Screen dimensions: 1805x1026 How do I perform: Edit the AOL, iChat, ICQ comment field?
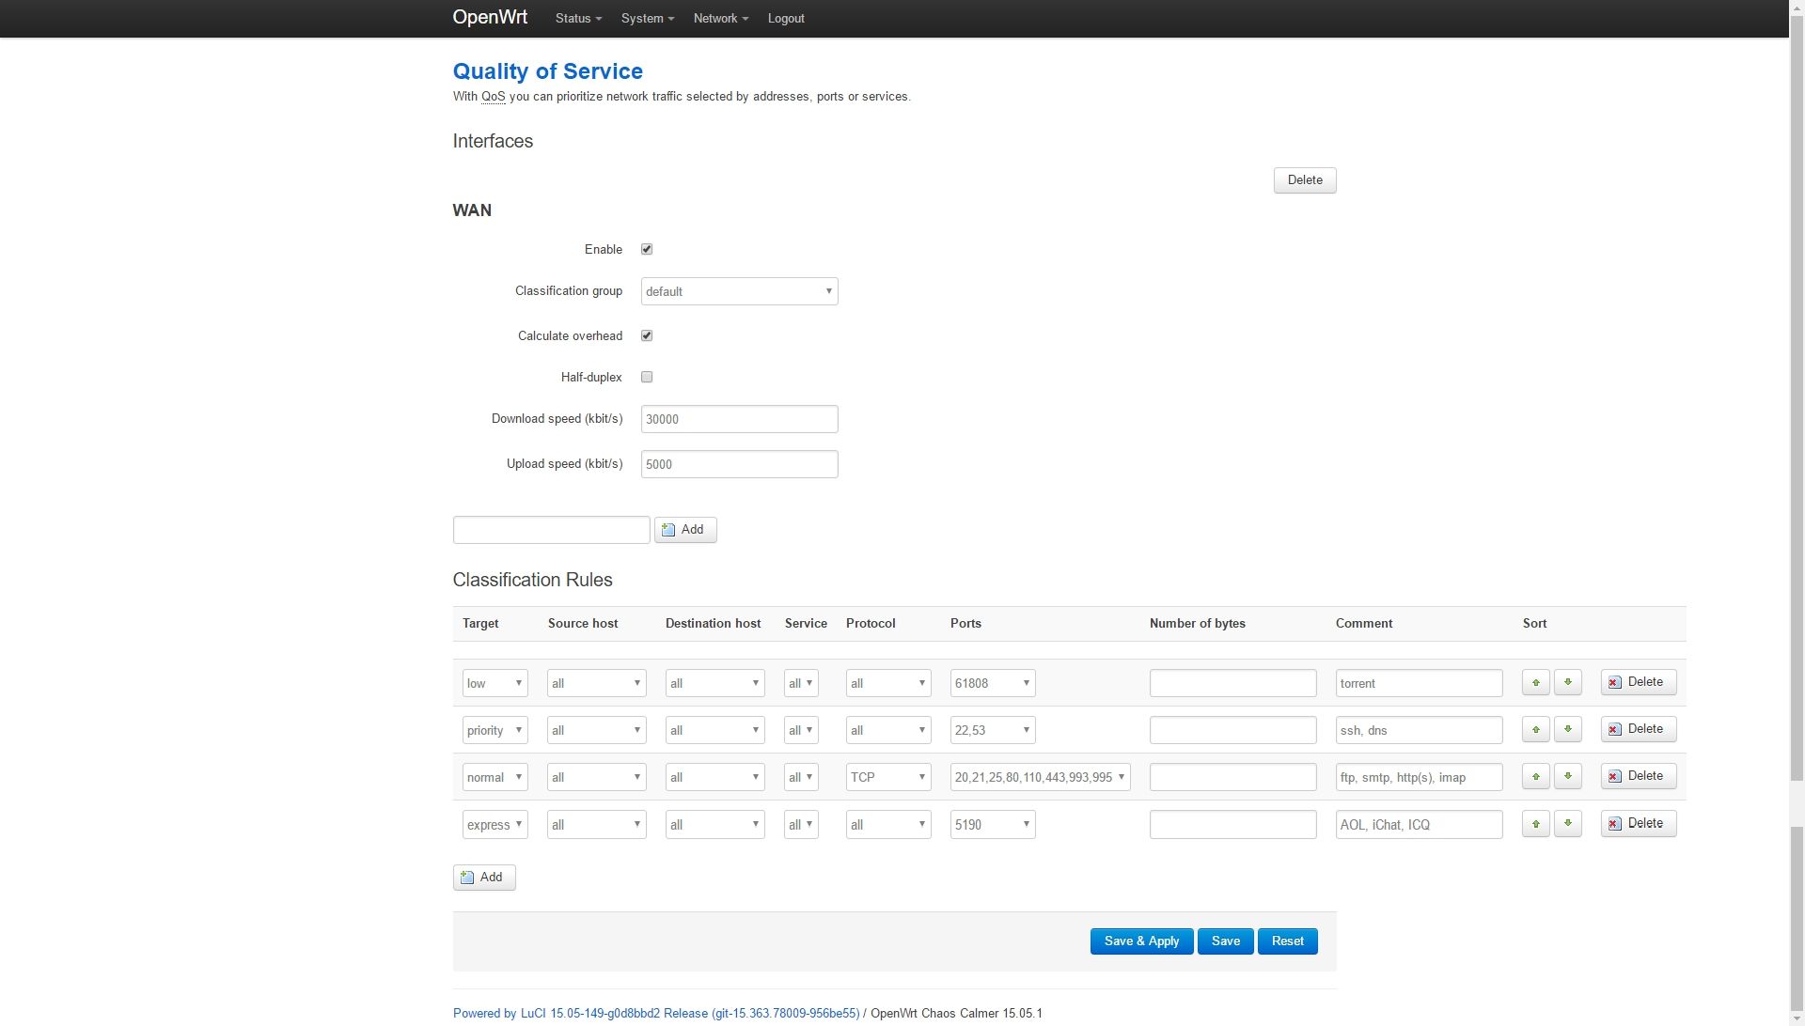click(x=1420, y=825)
